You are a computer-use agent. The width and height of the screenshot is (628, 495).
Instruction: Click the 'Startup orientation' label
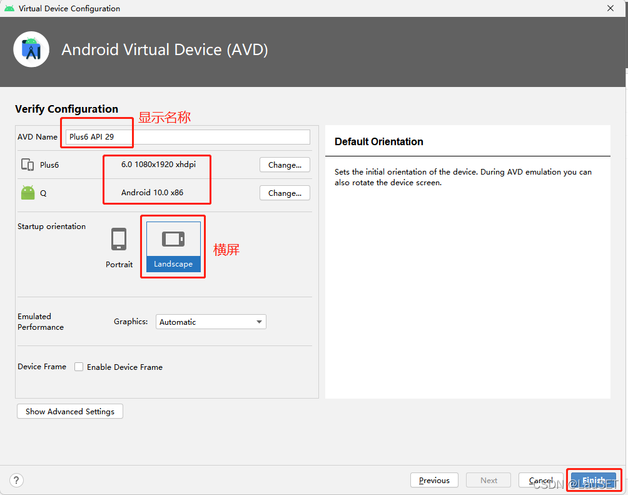(x=52, y=227)
